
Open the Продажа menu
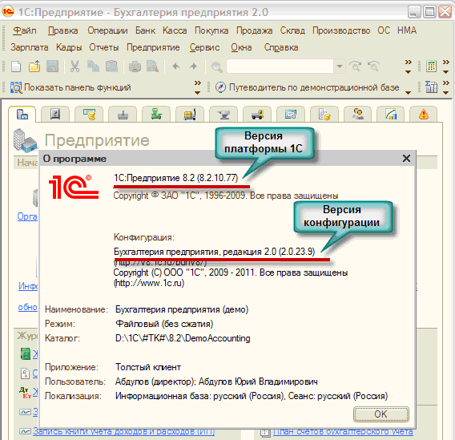254,30
